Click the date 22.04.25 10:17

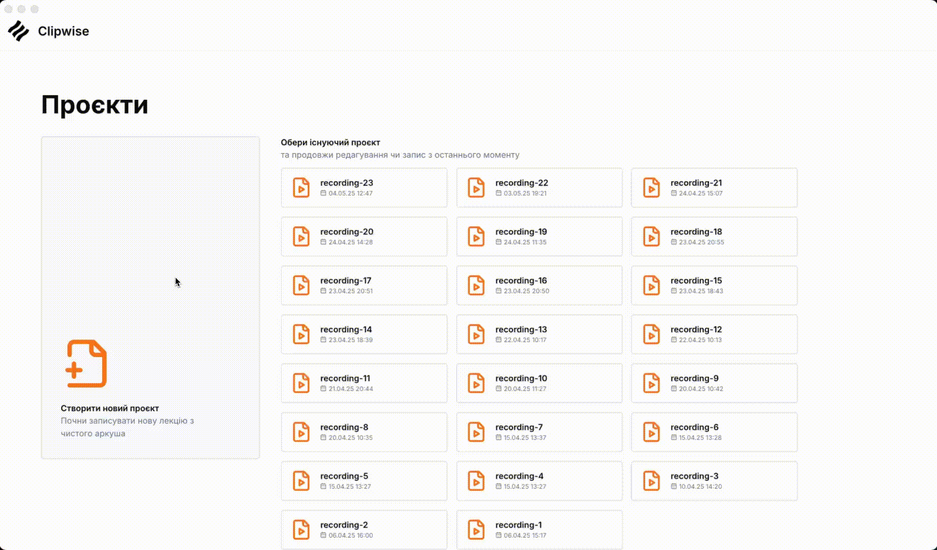pos(525,340)
